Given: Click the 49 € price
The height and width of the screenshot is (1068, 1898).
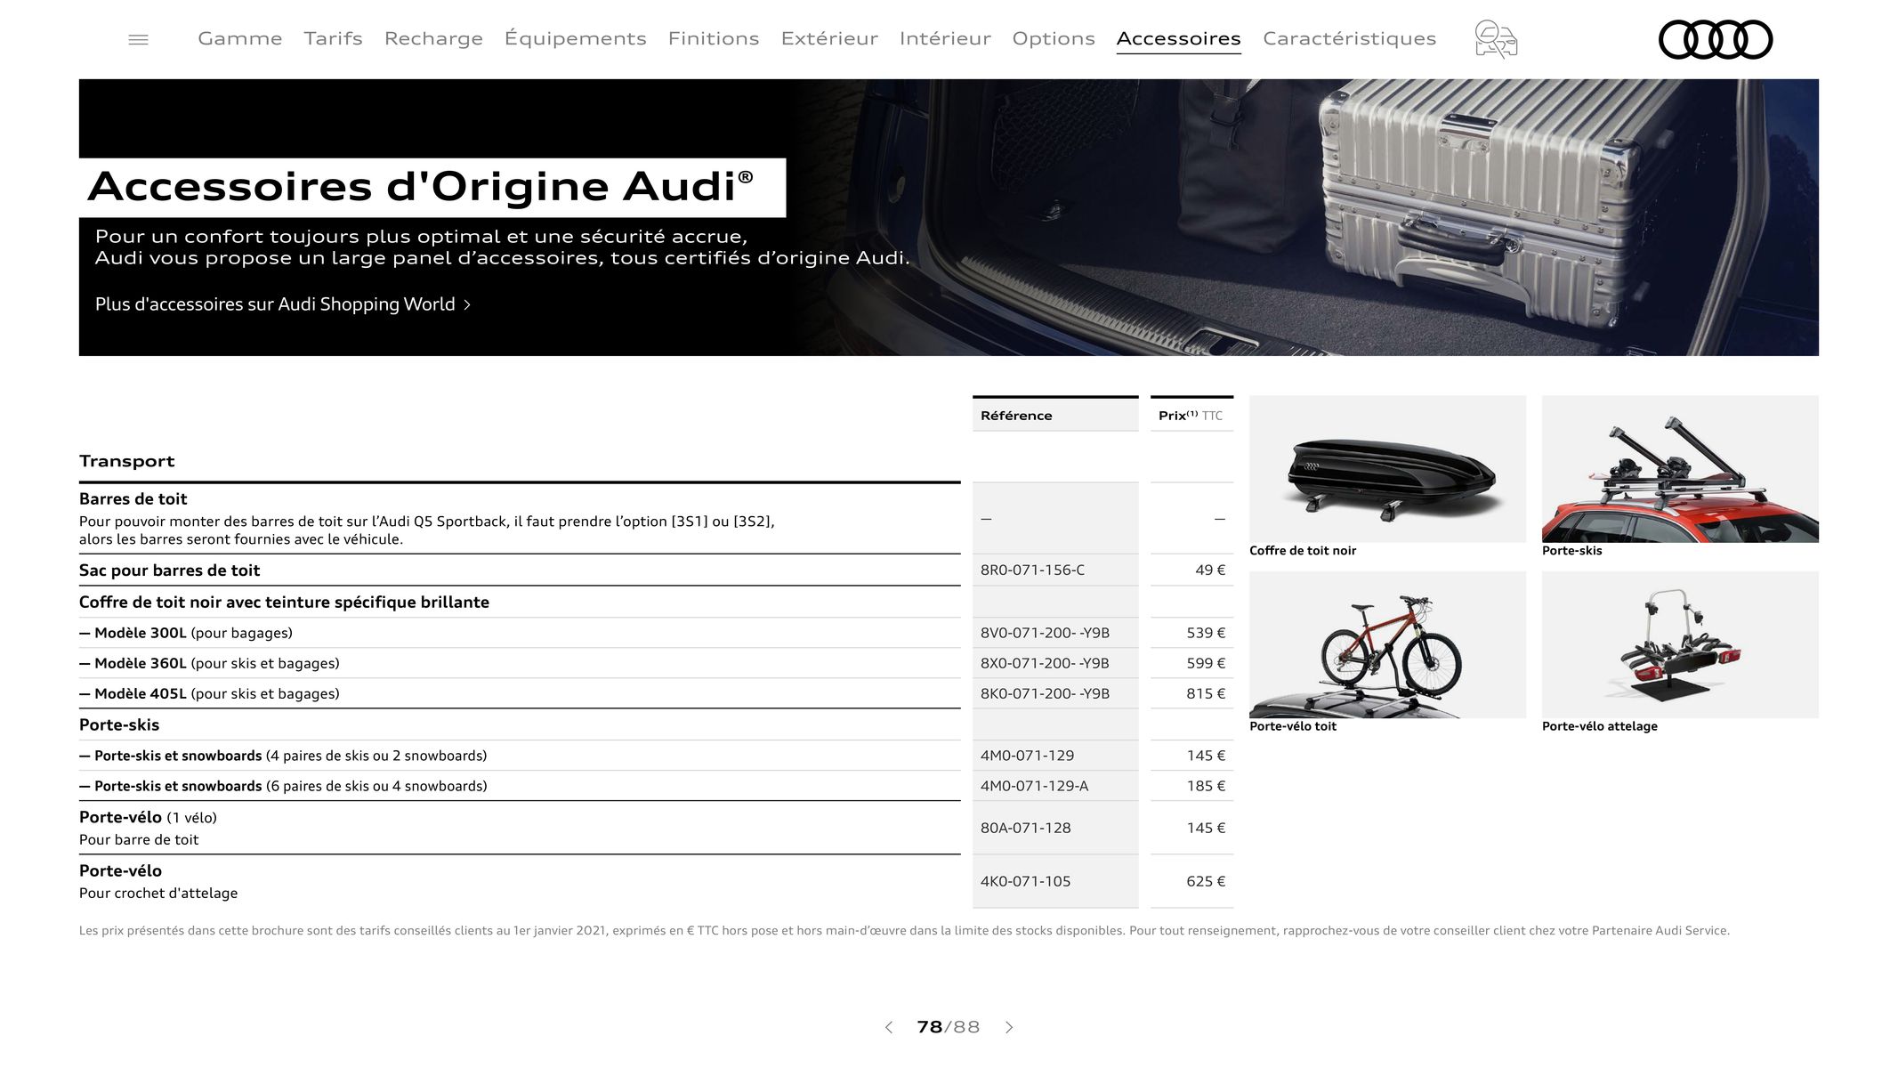Looking at the screenshot, I should [x=1210, y=570].
